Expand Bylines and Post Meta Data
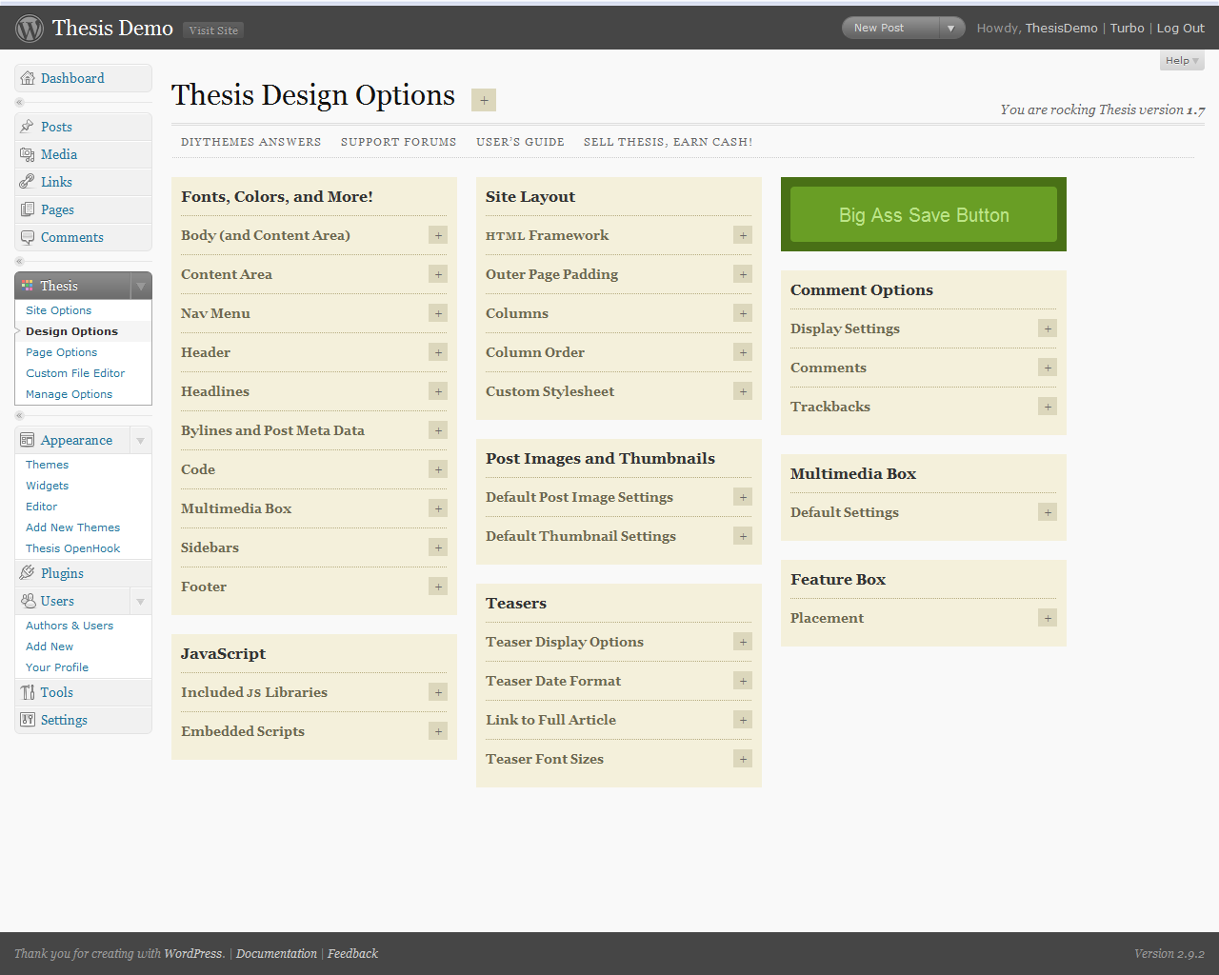Viewport: 1219px width, 975px height. point(438,430)
